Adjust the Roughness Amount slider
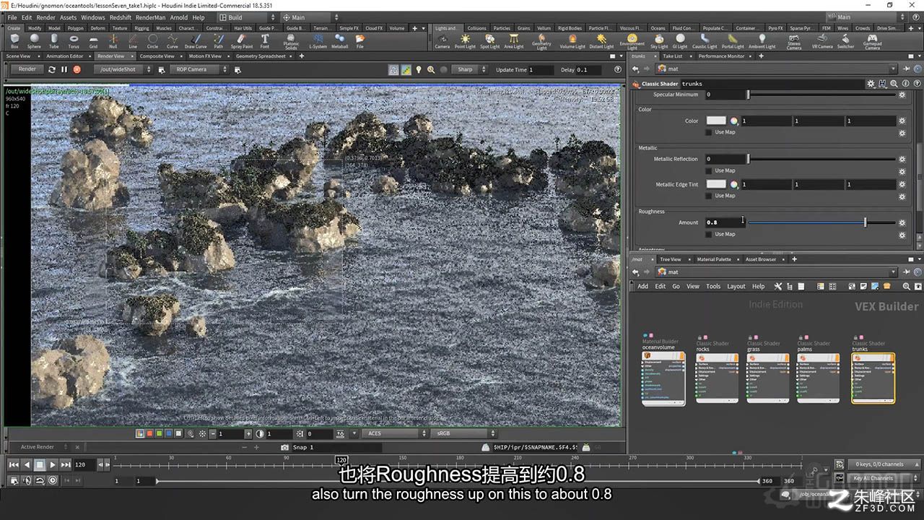This screenshot has height=520, width=924. [x=821, y=222]
